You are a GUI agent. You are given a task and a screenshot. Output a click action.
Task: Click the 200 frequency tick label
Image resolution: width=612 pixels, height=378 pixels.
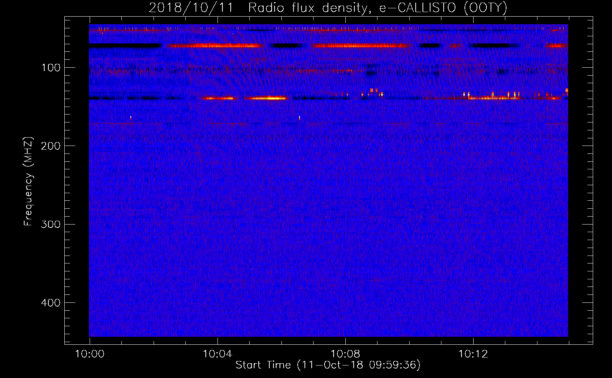51,146
